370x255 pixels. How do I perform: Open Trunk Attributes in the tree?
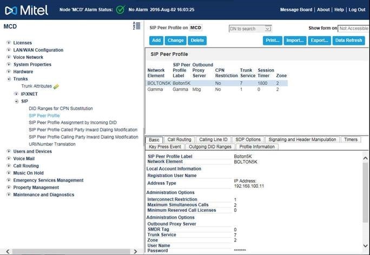point(36,86)
